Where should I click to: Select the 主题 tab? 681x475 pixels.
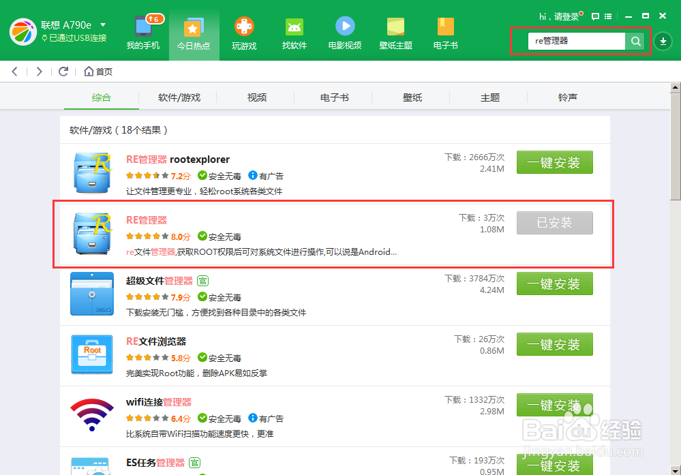(x=490, y=97)
